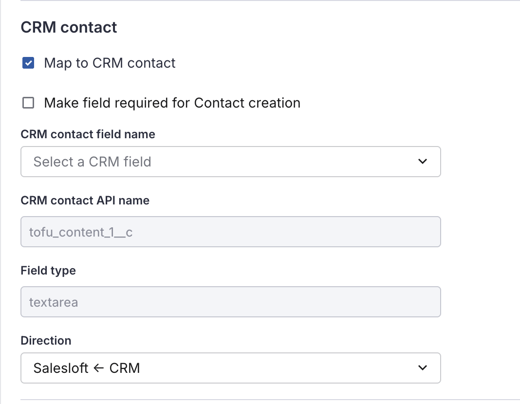
Task: Enable Make field required for Contact creation
Action: (28, 103)
